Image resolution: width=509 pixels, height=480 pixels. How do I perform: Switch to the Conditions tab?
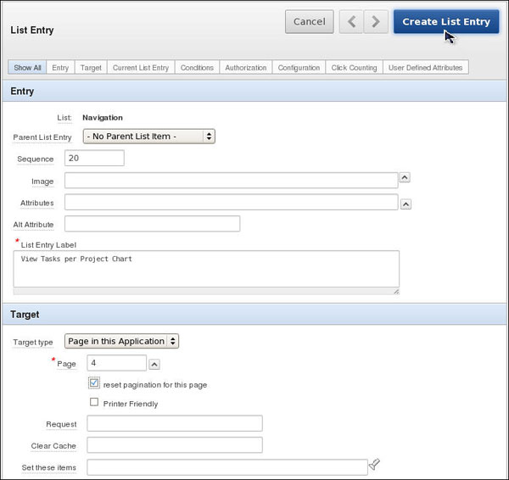[x=197, y=68]
